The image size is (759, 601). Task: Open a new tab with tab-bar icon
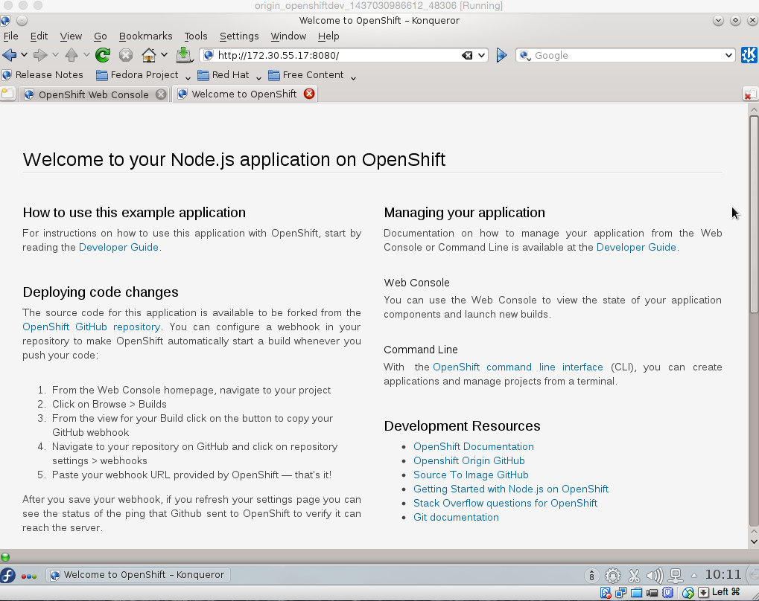[8, 94]
